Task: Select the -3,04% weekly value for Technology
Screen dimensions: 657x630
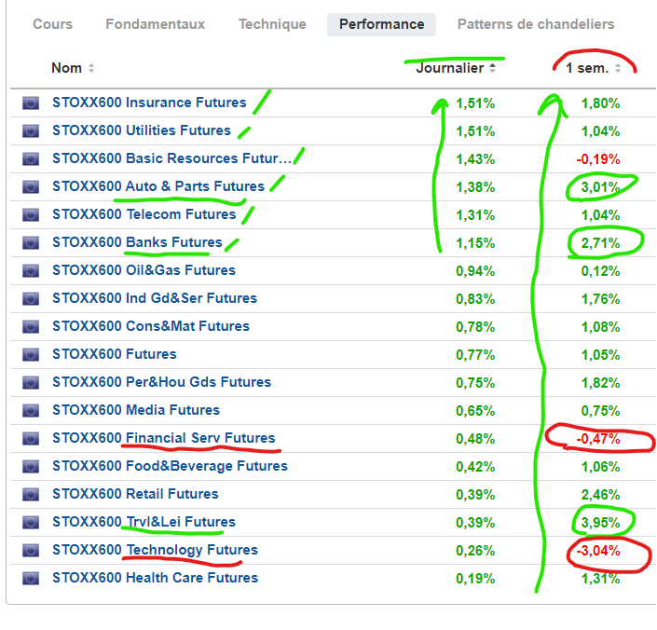Action: 598,551
